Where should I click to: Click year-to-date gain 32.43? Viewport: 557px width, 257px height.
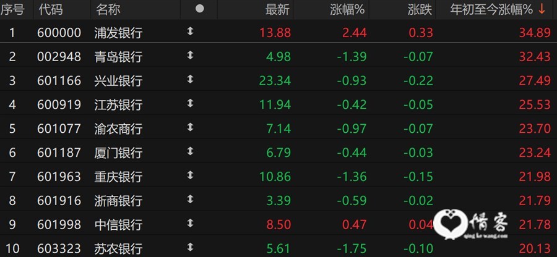pyautogui.click(x=535, y=57)
